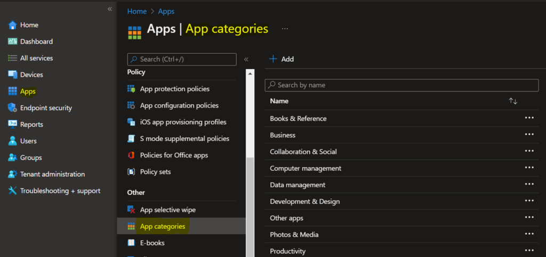Click the Name column header

pyautogui.click(x=279, y=101)
